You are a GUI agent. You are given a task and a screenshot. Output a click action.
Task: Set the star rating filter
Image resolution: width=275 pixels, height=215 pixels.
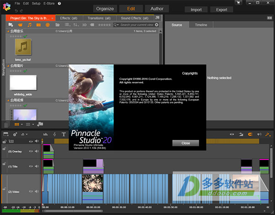[104, 25]
